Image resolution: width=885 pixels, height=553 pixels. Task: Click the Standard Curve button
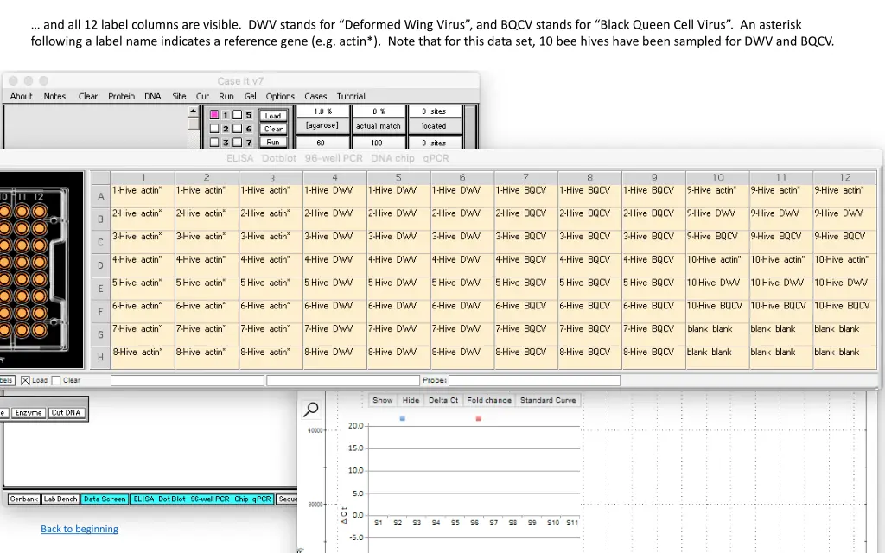(548, 400)
